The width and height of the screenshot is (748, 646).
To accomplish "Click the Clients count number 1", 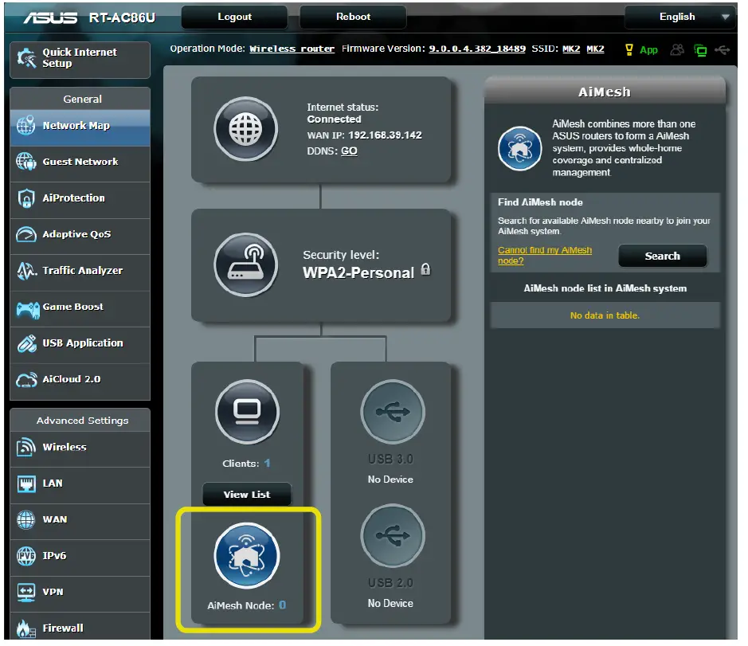I will pyautogui.click(x=267, y=464).
